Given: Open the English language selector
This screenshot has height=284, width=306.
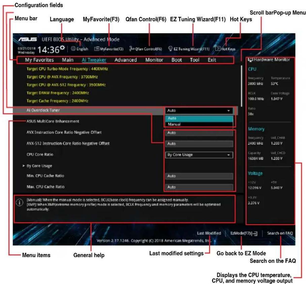Looking at the screenshot, I should 79,49.
